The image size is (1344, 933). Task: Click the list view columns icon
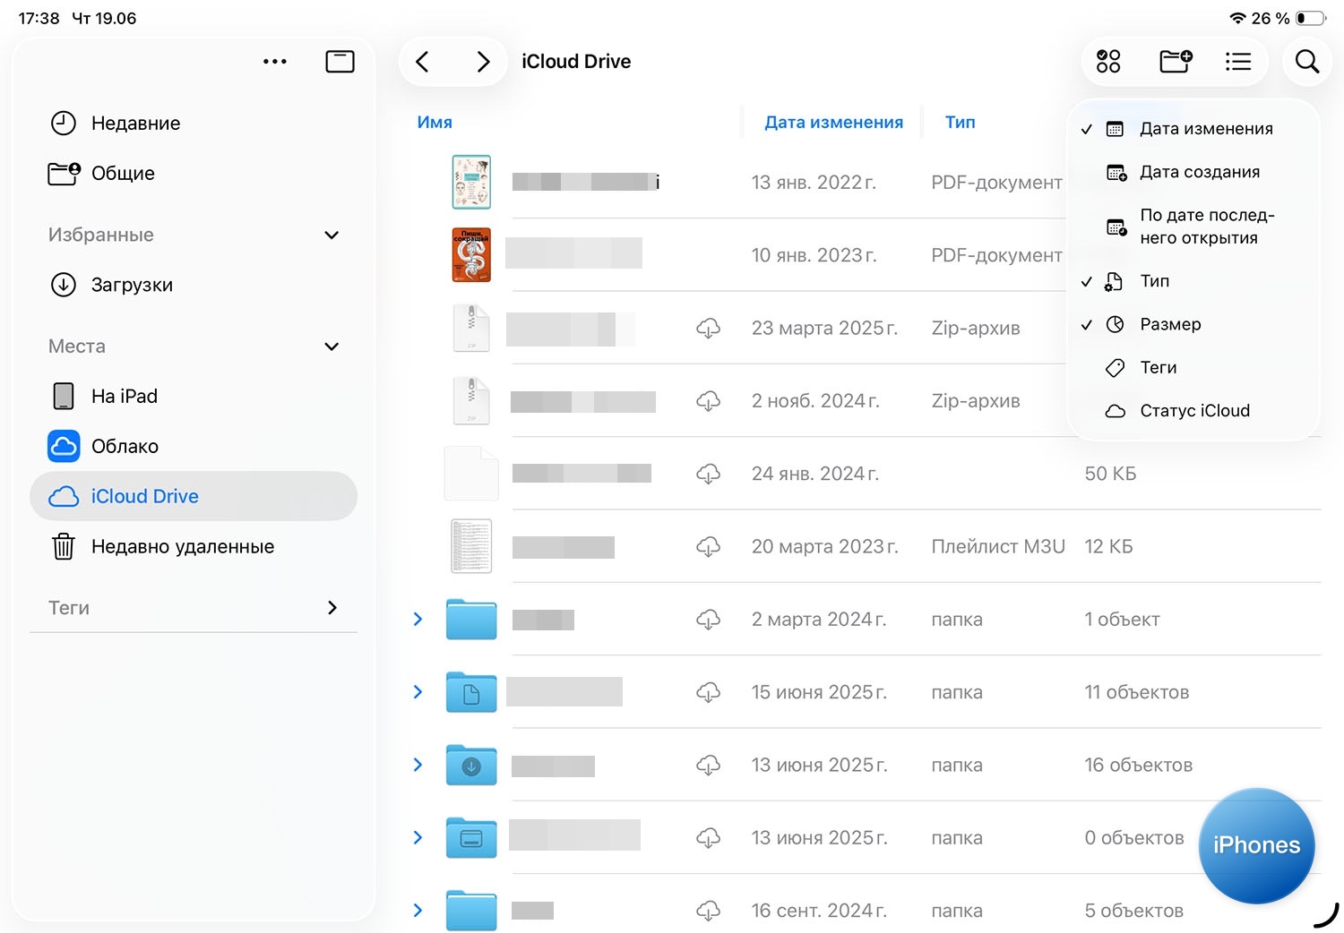click(1238, 62)
